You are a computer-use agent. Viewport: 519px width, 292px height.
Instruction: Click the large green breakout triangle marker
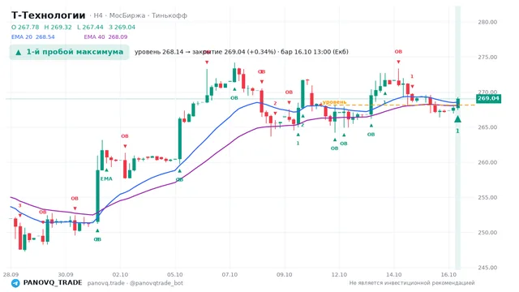[457, 119]
